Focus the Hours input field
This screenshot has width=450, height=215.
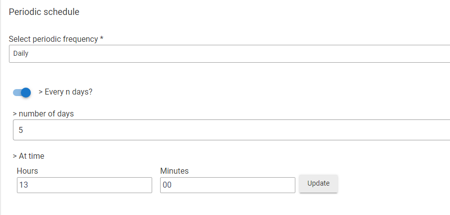coord(84,185)
